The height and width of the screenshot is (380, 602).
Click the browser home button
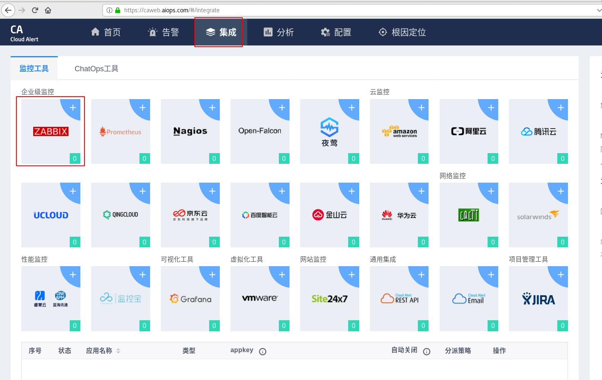point(48,10)
